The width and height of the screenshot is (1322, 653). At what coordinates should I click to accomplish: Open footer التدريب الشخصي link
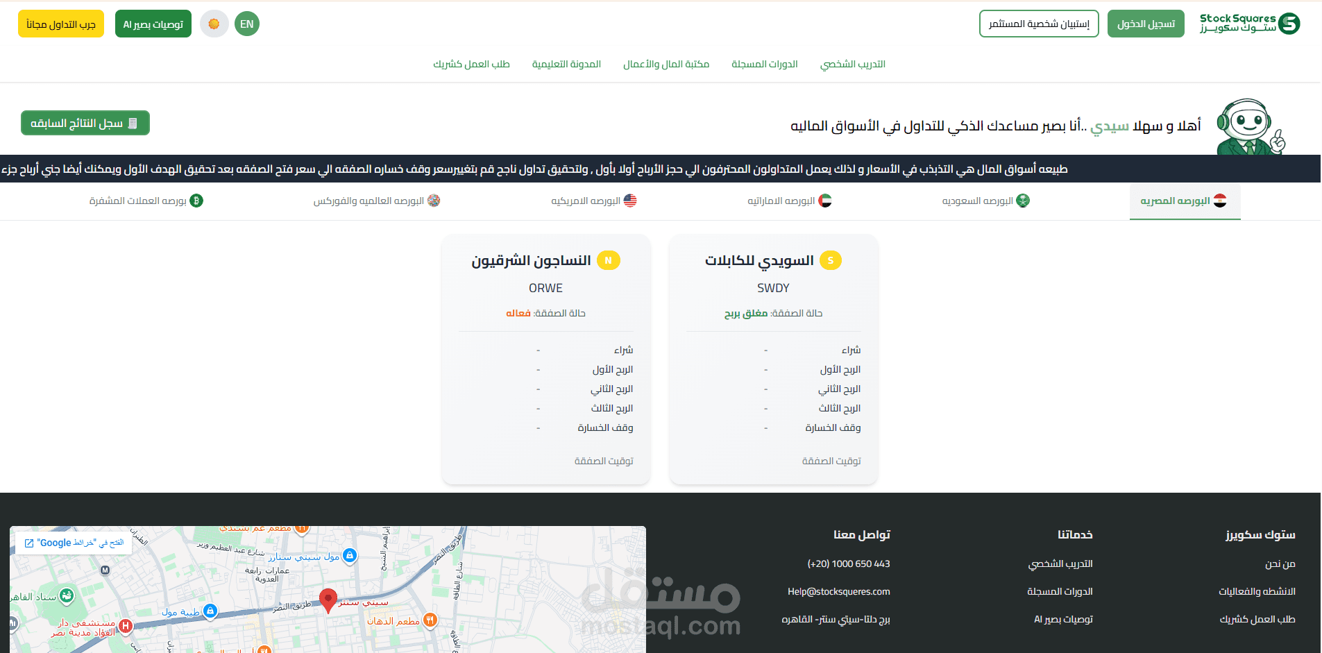(x=1060, y=563)
